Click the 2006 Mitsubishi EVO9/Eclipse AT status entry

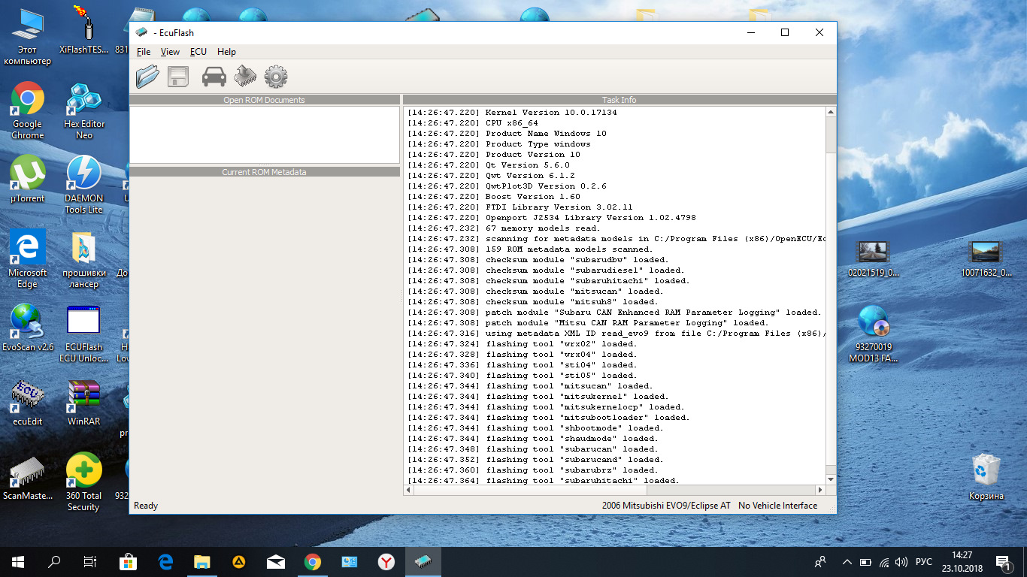[x=666, y=506]
